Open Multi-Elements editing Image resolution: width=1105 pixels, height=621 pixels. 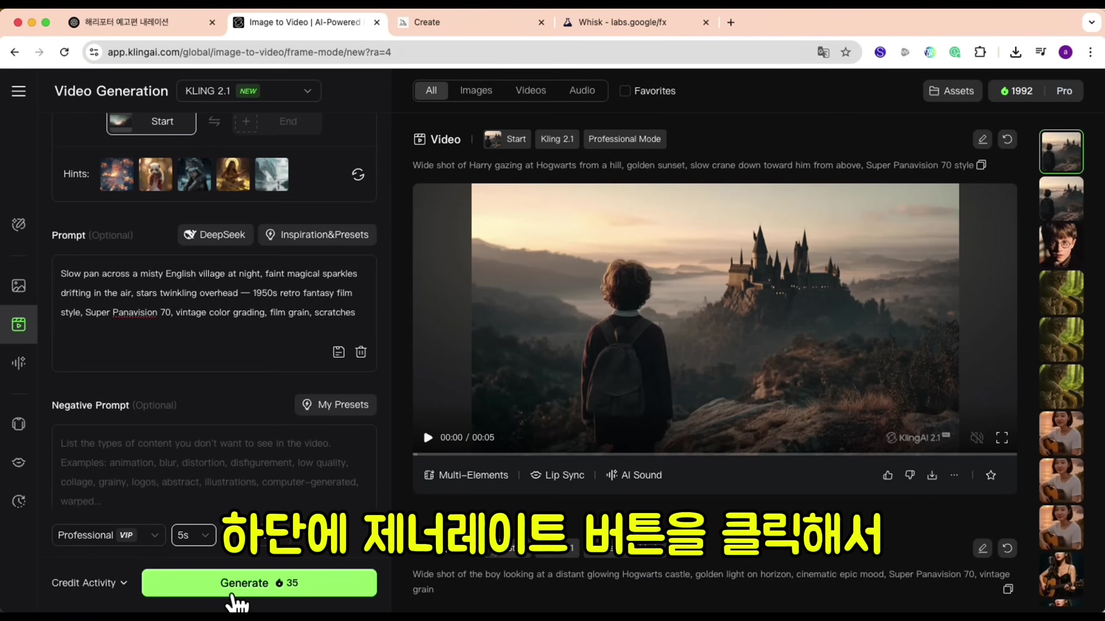pos(466,475)
